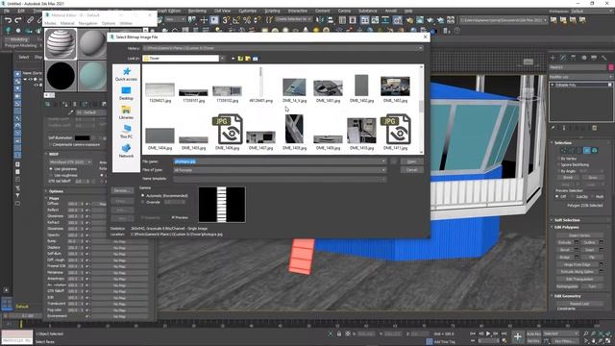The height and width of the screenshot is (346, 615).
Task: Click the Mirror tool icon
Action: (x=320, y=19)
